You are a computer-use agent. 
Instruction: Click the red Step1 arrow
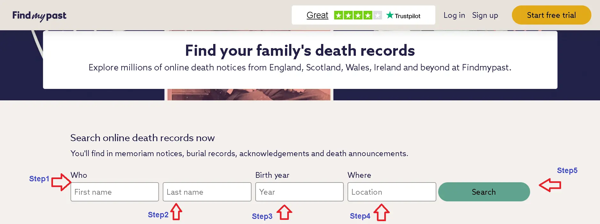pos(61,182)
